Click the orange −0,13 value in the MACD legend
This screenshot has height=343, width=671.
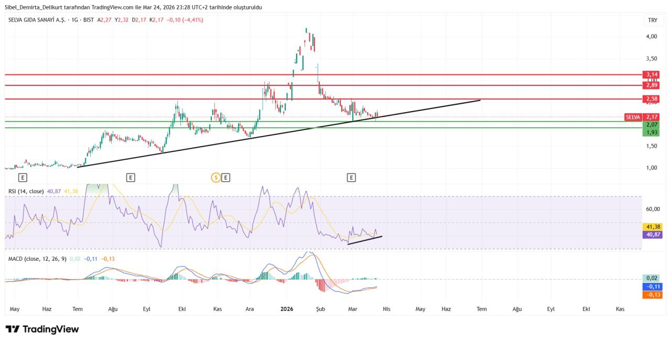[109, 259]
